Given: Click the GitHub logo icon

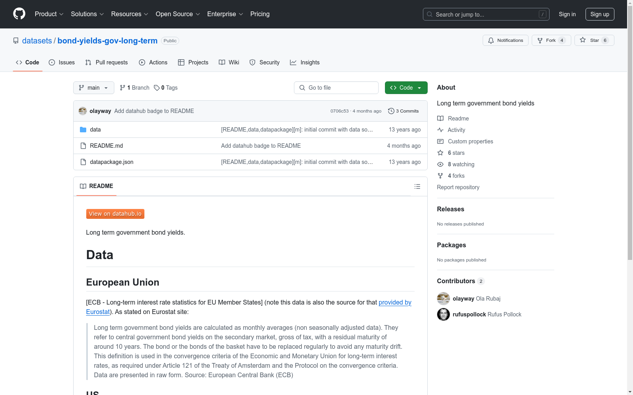Looking at the screenshot, I should pos(19,14).
